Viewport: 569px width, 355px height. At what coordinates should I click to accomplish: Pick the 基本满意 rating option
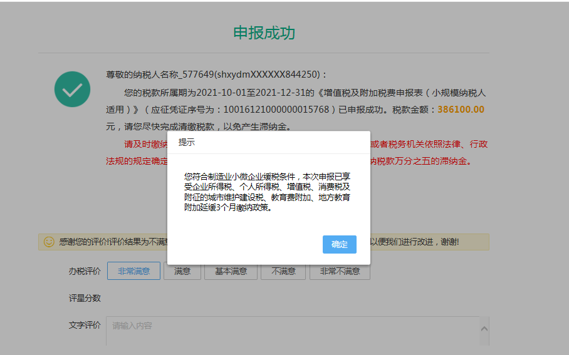tap(231, 271)
